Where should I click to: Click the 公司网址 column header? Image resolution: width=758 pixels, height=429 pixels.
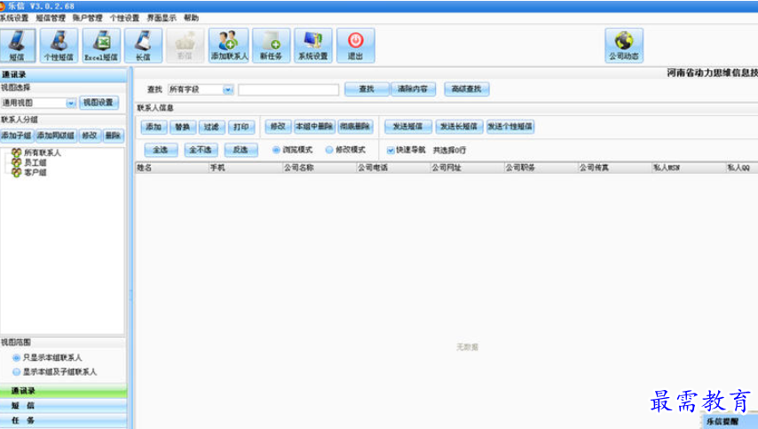point(467,168)
